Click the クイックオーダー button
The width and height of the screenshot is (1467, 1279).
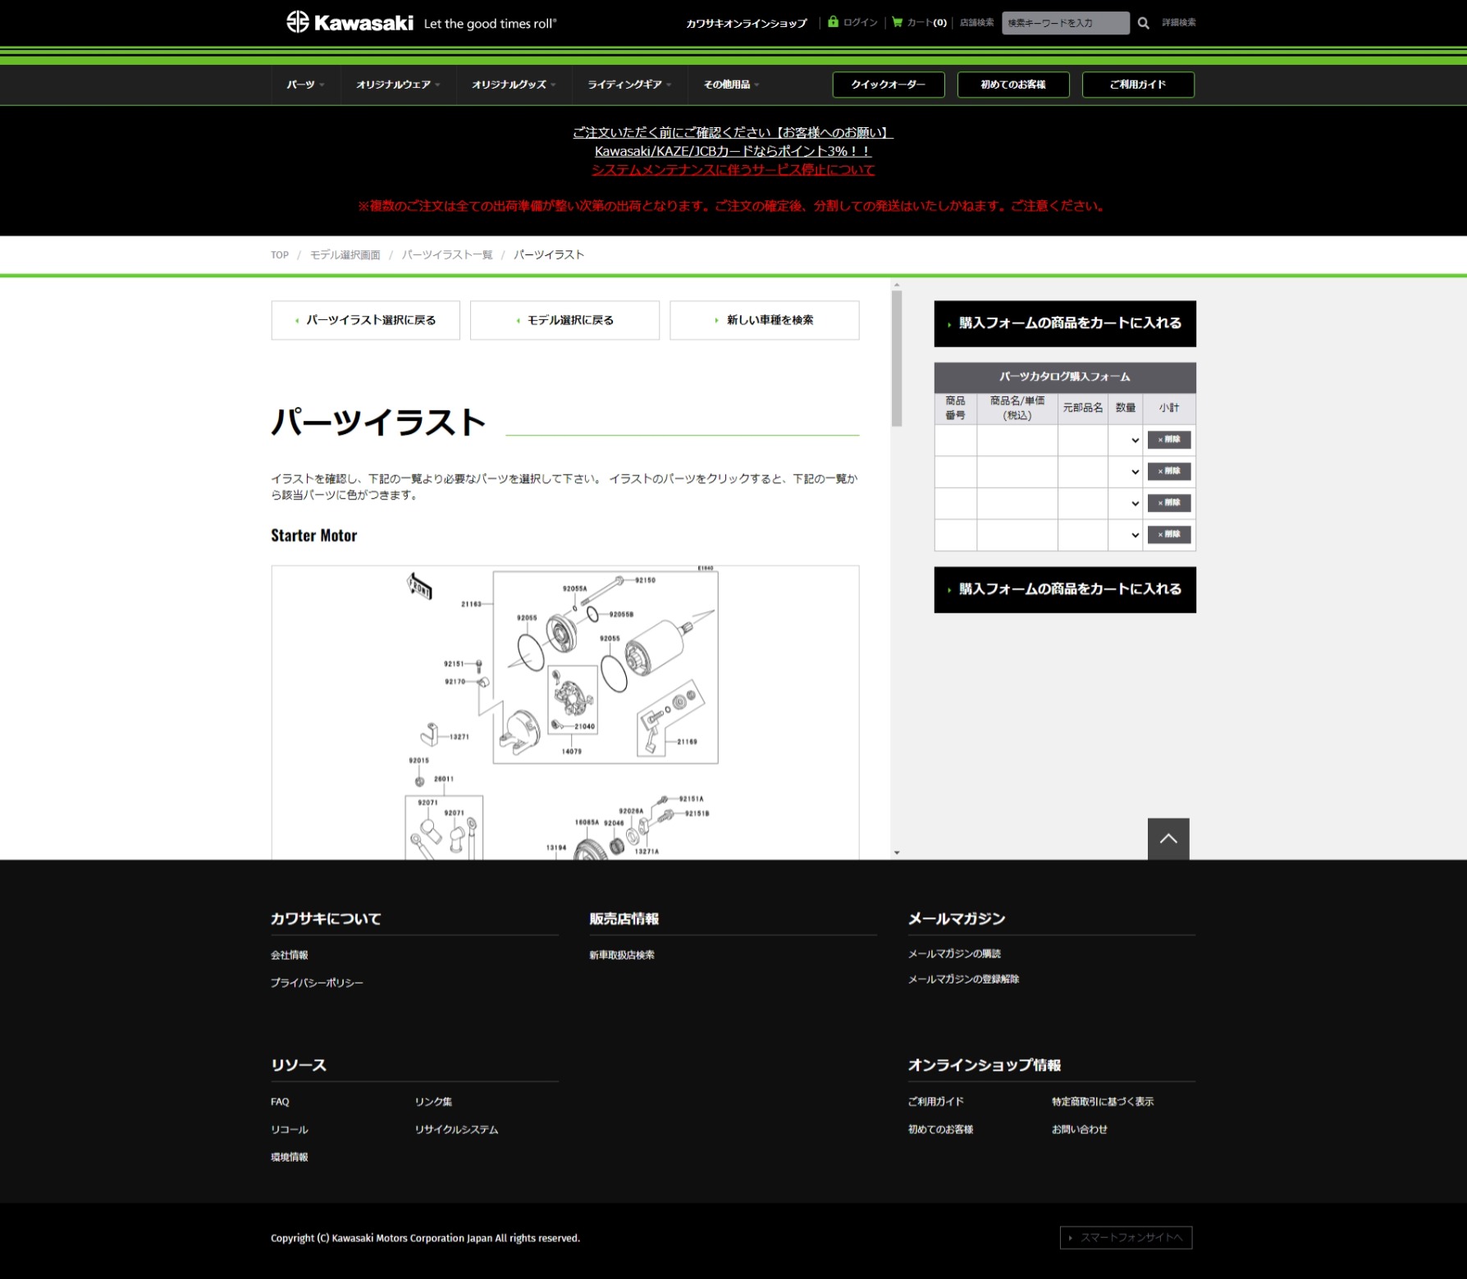(x=888, y=85)
